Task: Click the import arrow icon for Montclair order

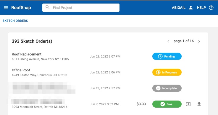Action: (188, 104)
